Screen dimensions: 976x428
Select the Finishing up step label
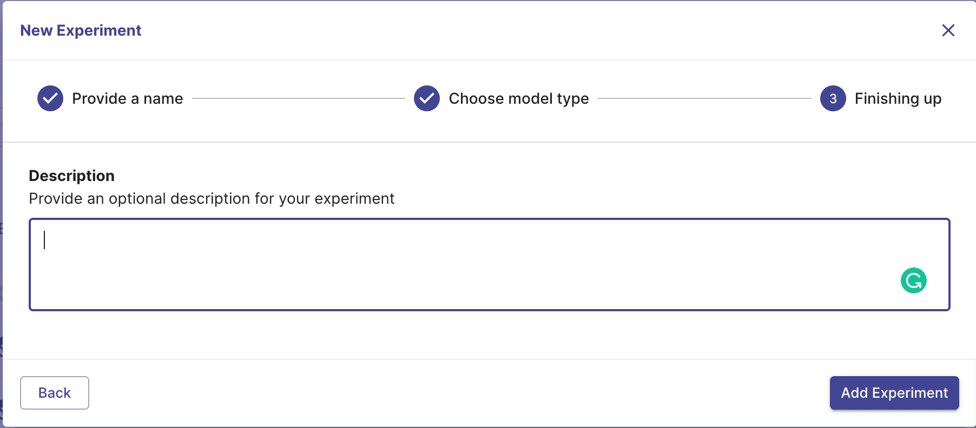(898, 98)
